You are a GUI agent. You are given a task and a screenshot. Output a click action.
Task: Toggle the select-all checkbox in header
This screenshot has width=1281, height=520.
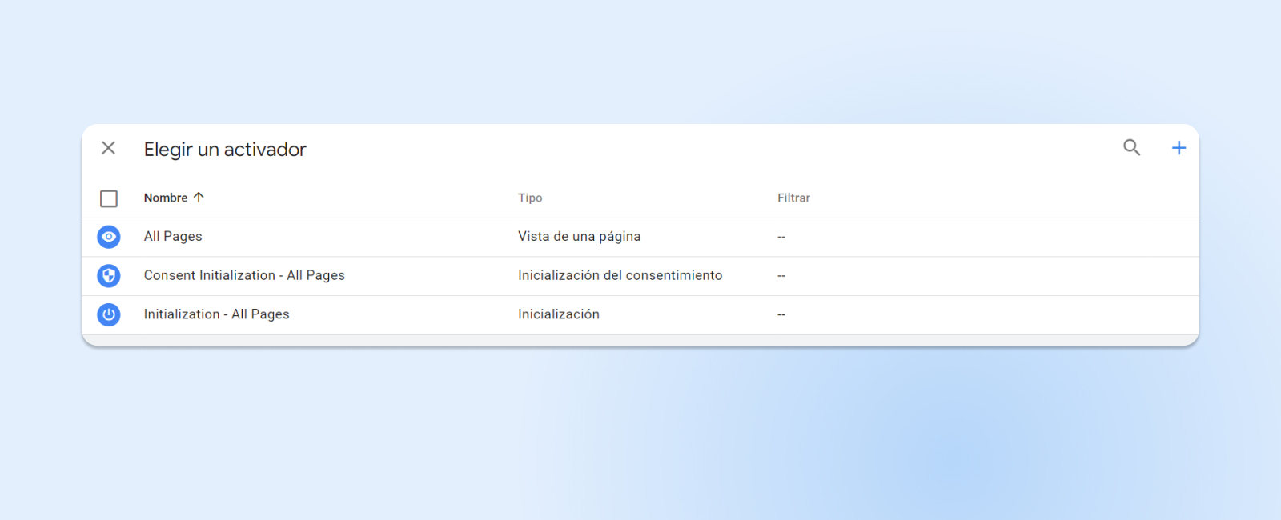pyautogui.click(x=109, y=198)
